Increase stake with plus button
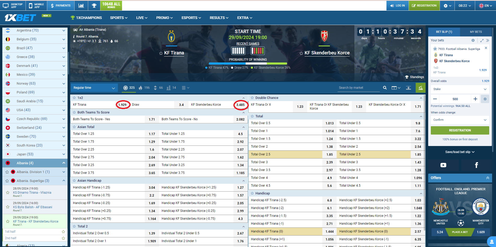 tap(475, 99)
